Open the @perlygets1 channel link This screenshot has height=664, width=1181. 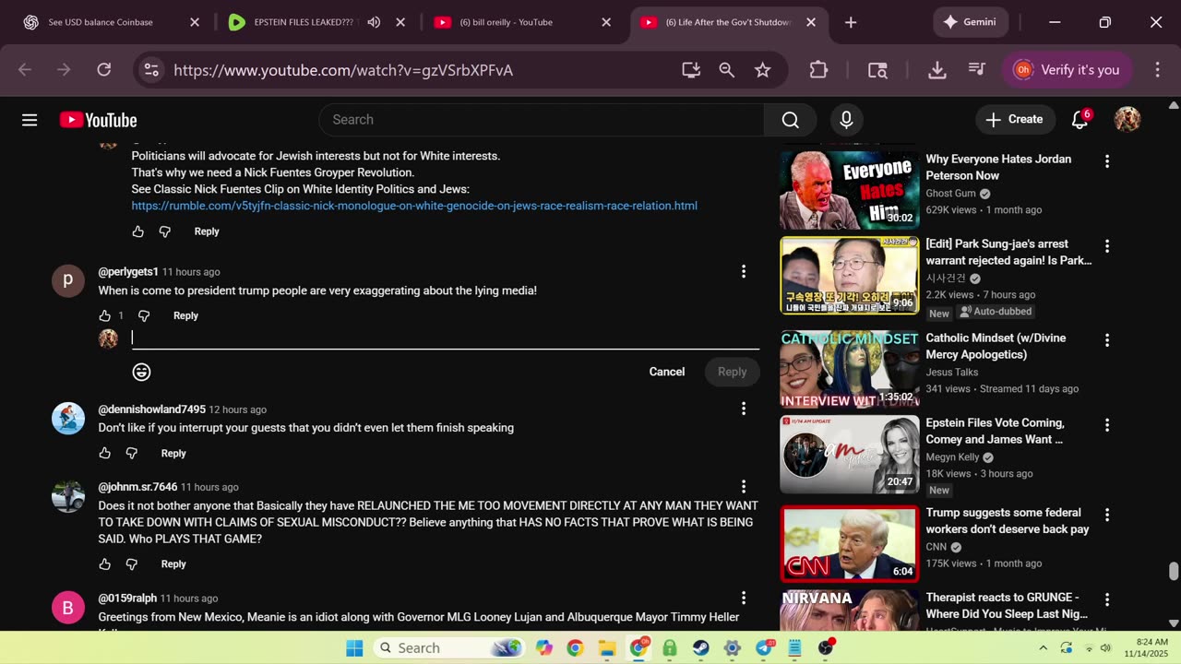128,272
